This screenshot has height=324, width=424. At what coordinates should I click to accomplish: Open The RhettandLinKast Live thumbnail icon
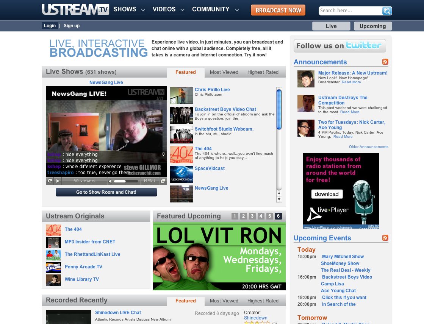(x=53, y=255)
